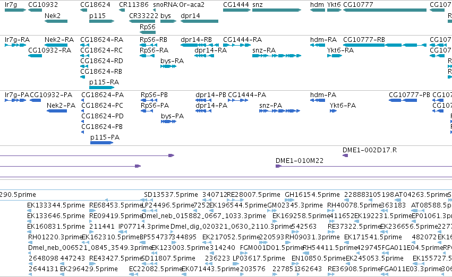This screenshot has height=277, width=452.
Task: Select transcript dpr14-RA
Action: tap(204, 56)
